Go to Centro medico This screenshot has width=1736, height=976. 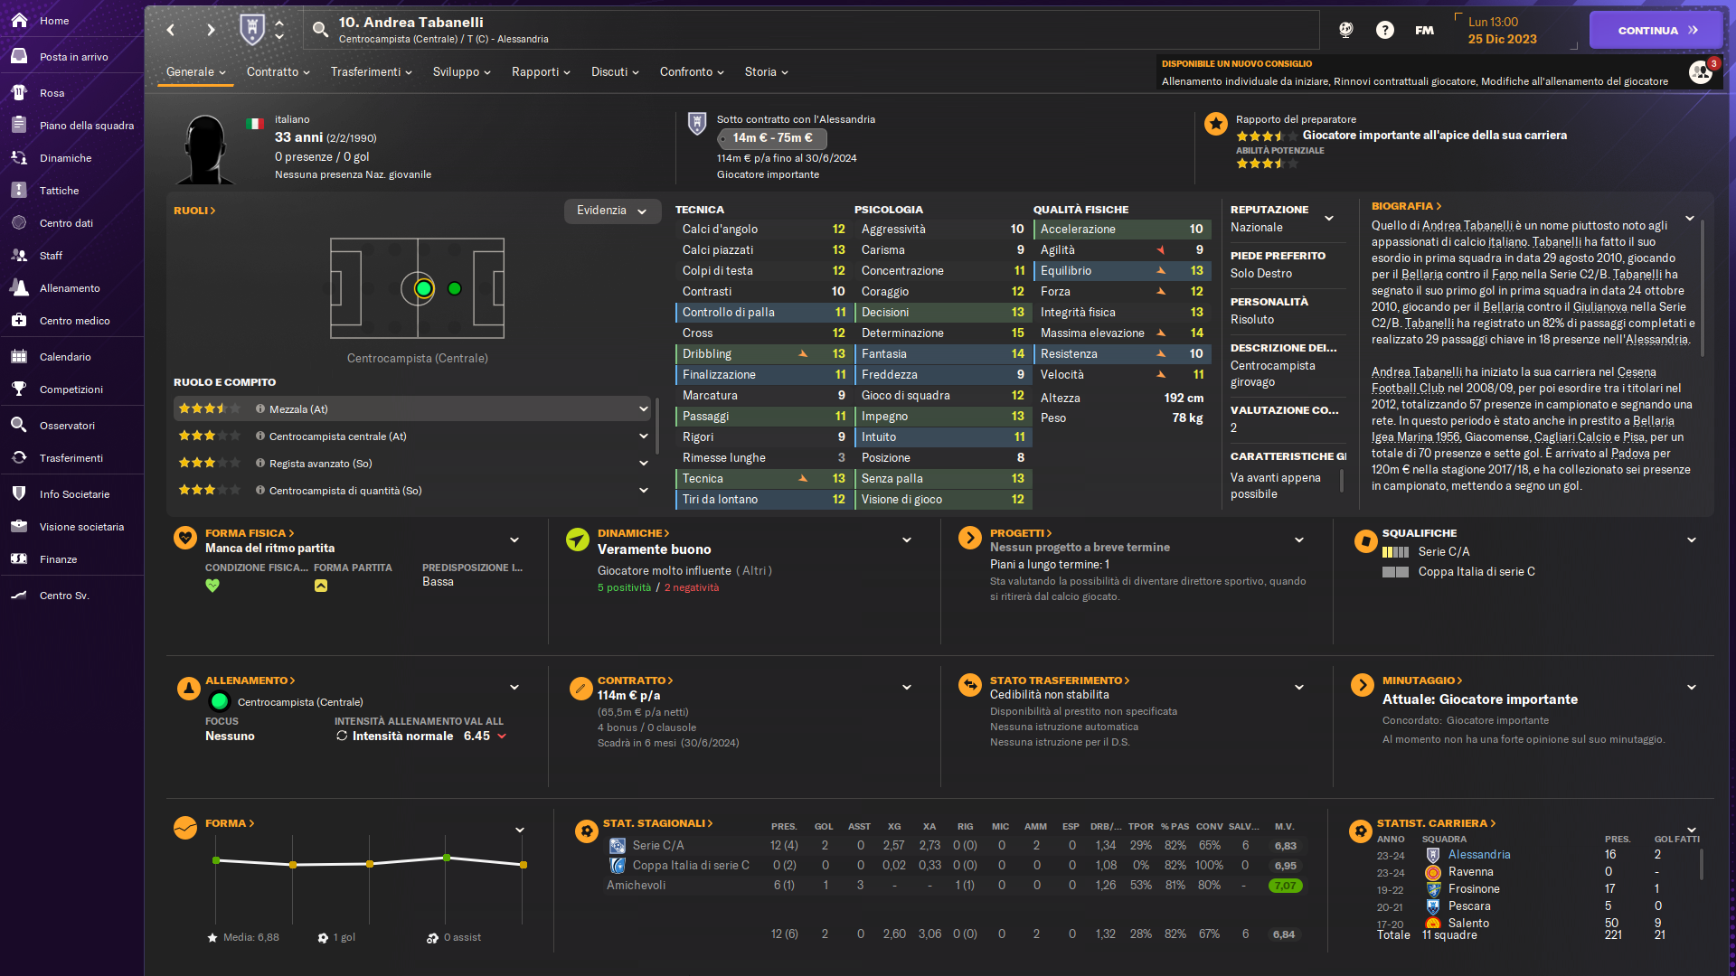74,321
